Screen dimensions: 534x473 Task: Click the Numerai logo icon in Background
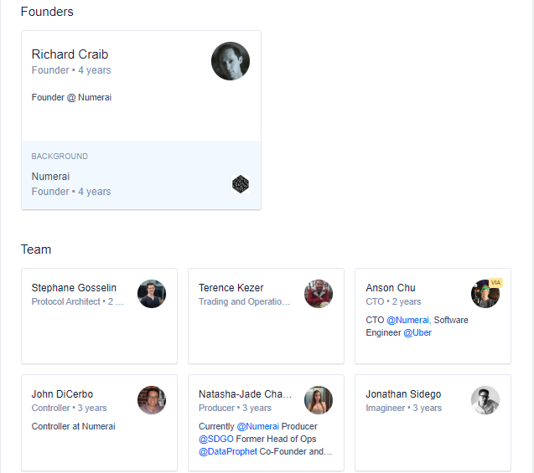coord(241,184)
